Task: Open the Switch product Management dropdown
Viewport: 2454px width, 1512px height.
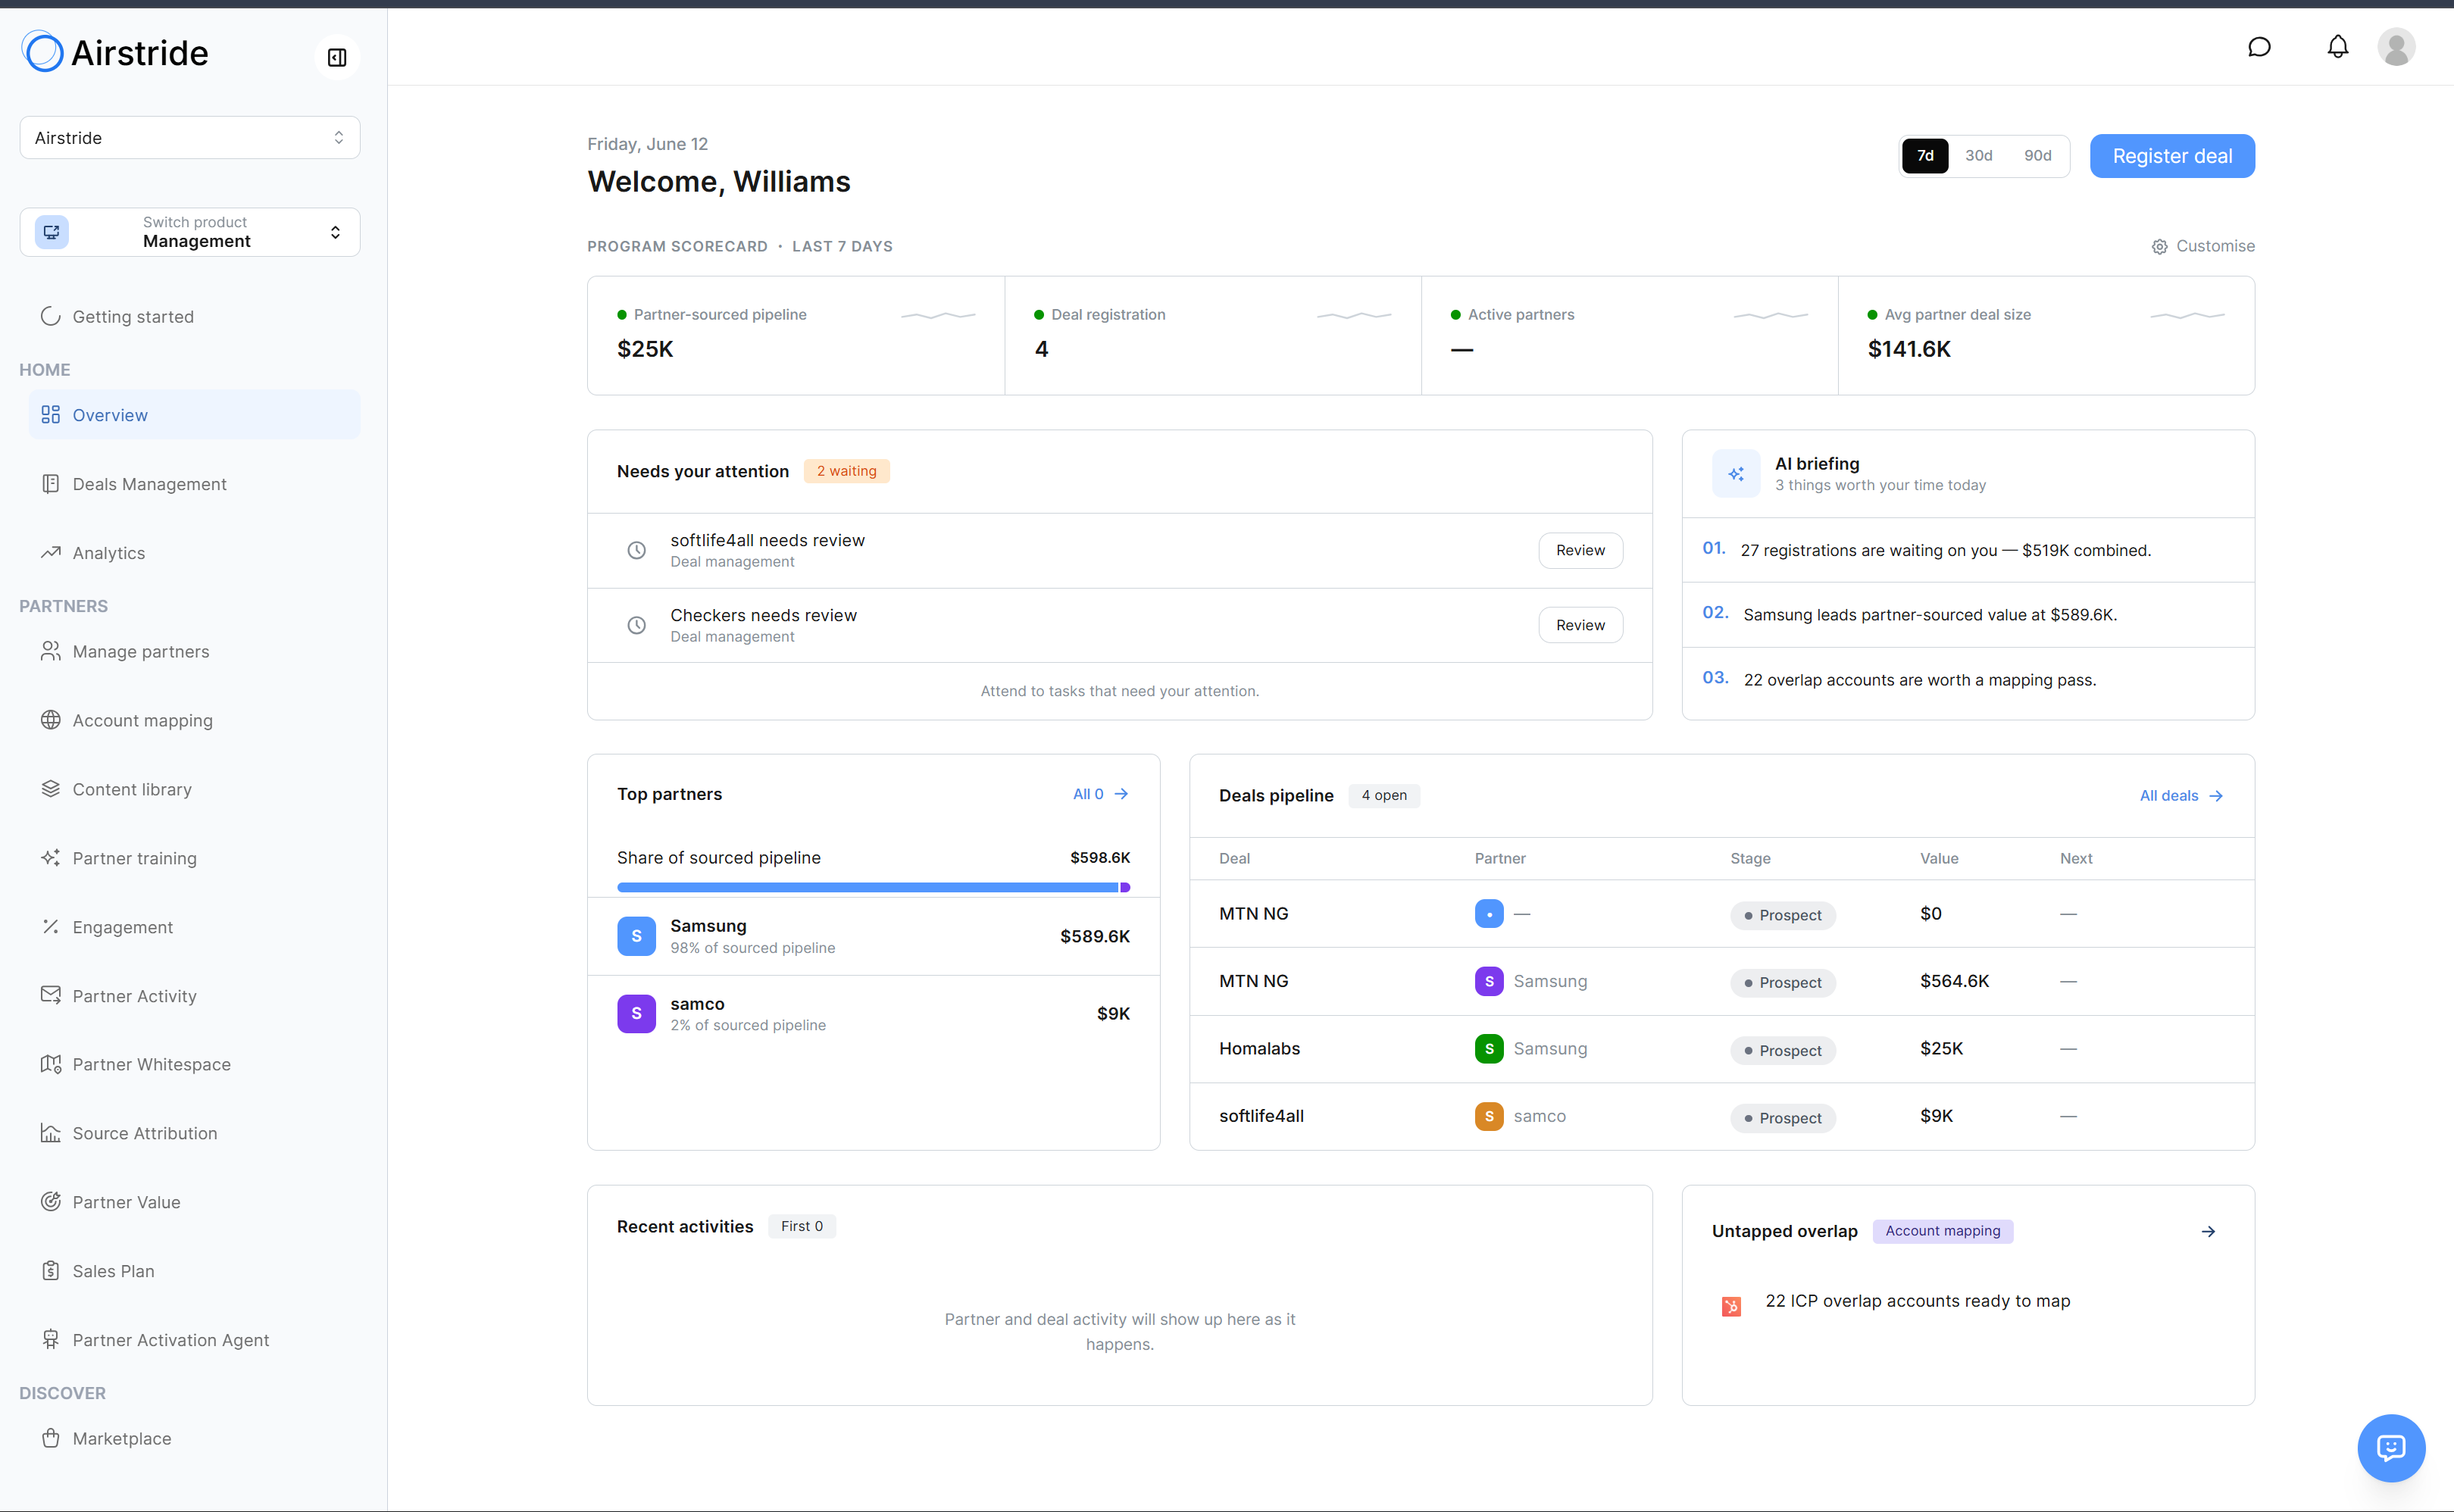Action: tap(190, 232)
